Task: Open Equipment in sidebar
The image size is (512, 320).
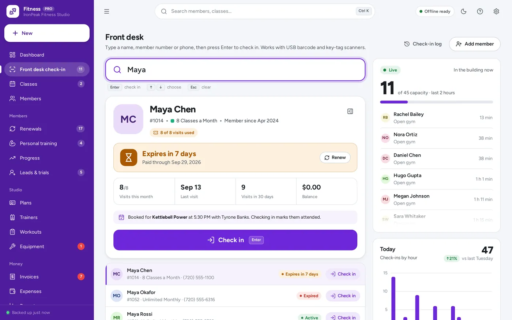Action: click(47, 246)
